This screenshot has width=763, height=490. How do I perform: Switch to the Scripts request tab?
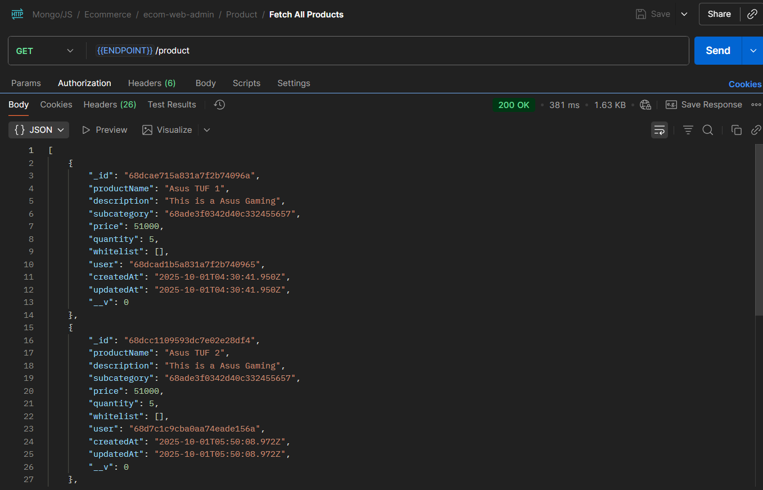(246, 83)
